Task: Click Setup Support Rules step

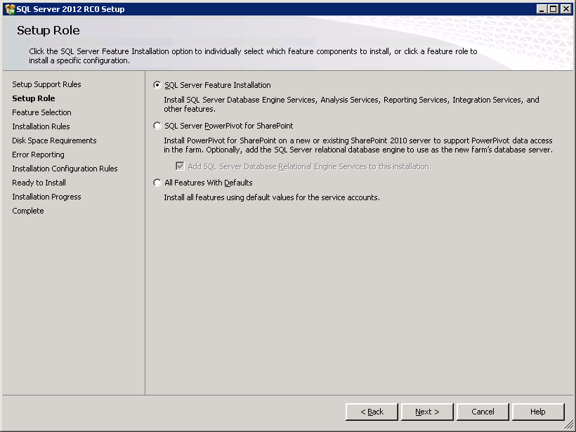Action: (46, 84)
